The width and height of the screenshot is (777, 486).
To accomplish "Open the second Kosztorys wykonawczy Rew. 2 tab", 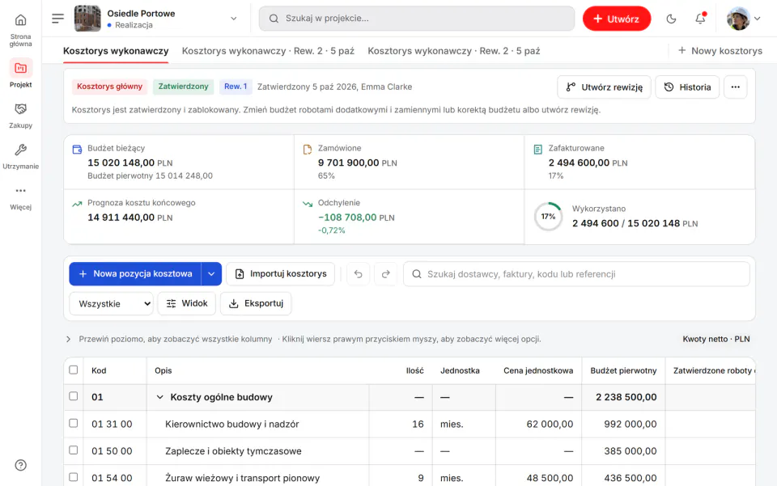I will tap(268, 51).
